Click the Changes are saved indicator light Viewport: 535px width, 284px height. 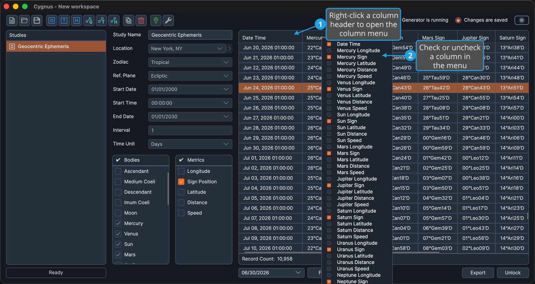458,20
